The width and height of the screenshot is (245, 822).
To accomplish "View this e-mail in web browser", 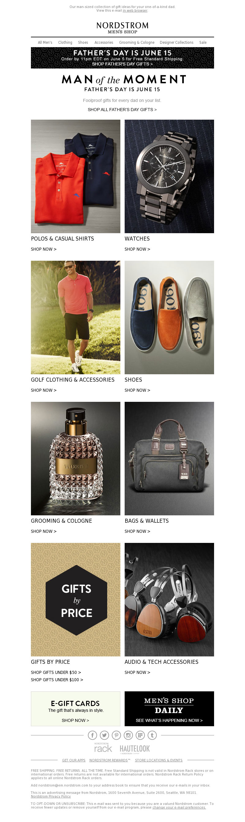I will [135, 10].
